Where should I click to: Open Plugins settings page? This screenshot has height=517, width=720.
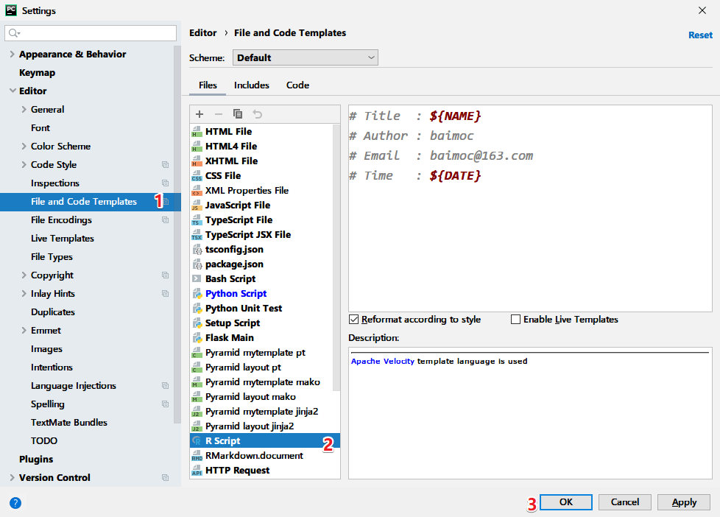click(36, 459)
